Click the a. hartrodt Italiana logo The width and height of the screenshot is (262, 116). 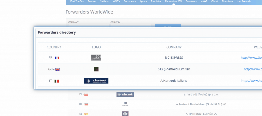point(96,81)
